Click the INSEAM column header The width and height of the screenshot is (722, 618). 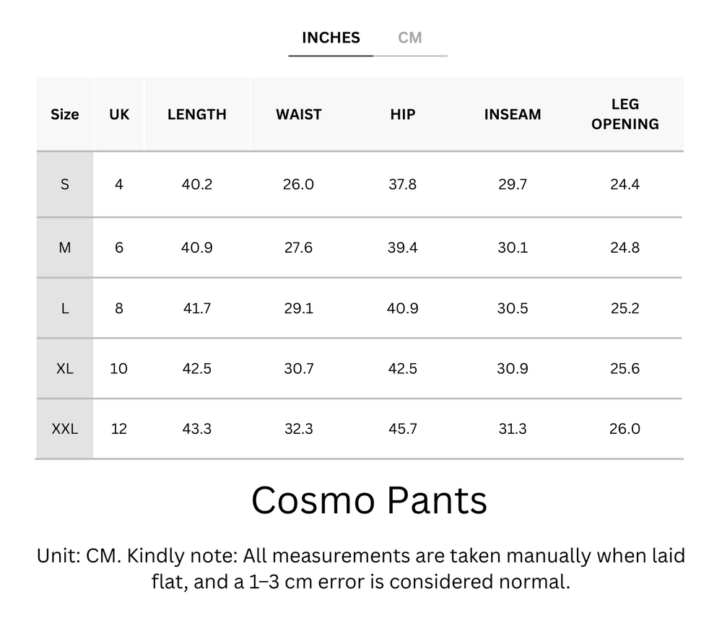[512, 114]
